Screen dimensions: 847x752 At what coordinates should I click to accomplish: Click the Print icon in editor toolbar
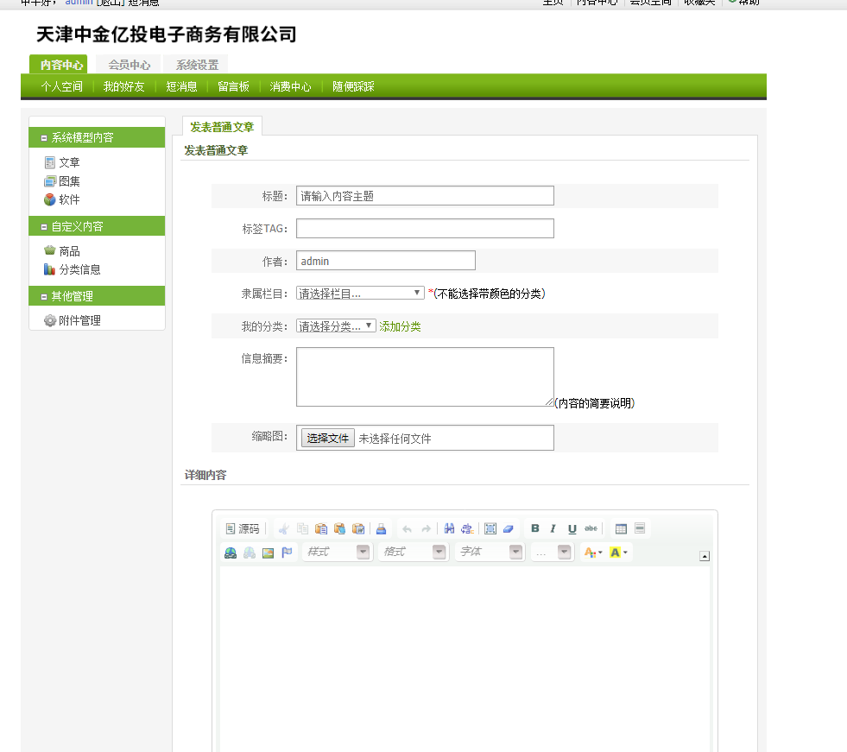tap(381, 528)
